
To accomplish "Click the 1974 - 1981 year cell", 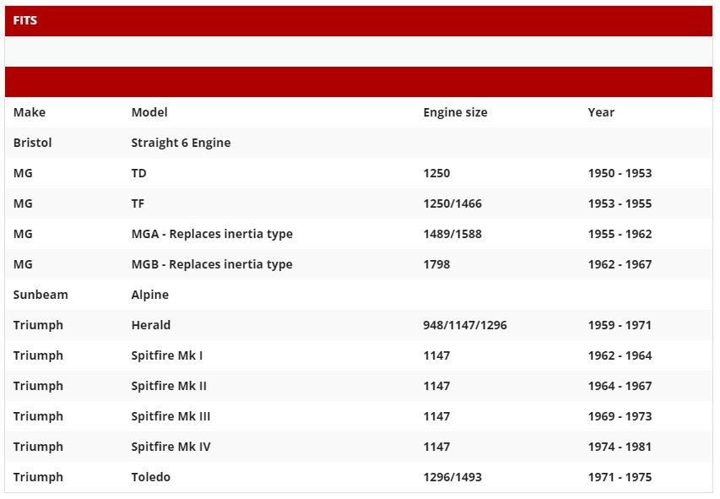I will (x=620, y=446).
